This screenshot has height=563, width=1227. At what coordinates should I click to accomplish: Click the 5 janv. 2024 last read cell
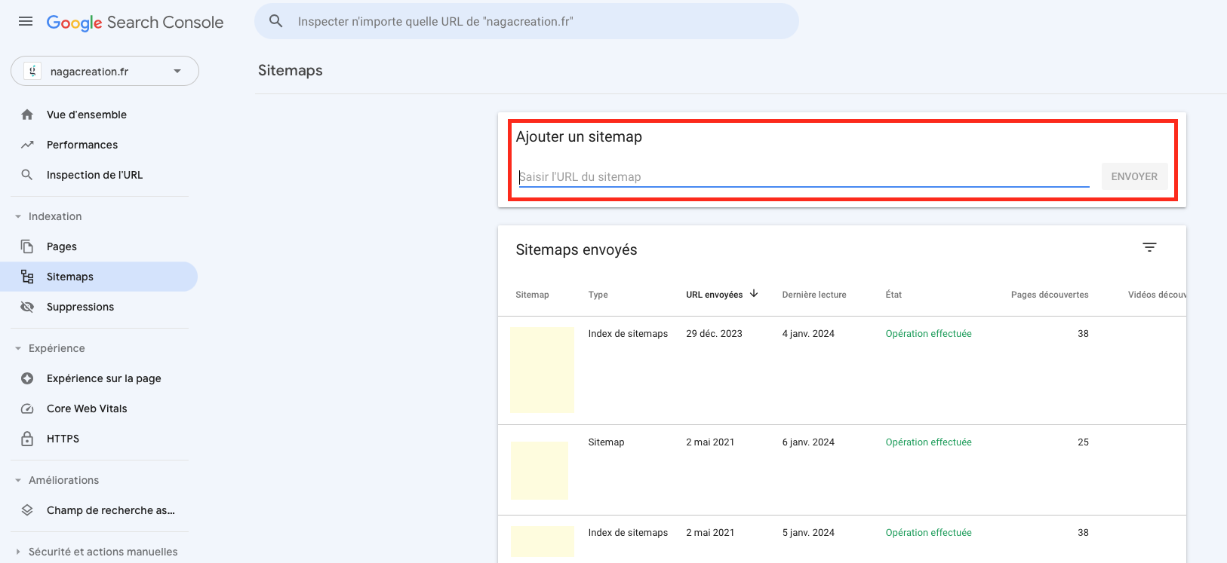click(808, 533)
